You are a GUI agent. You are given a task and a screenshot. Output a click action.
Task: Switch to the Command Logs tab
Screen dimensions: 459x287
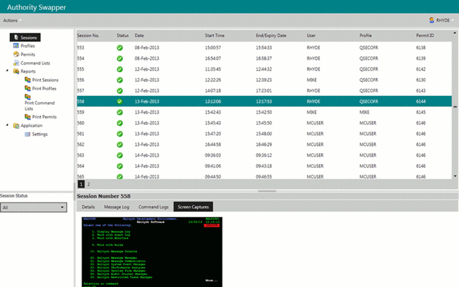point(154,207)
